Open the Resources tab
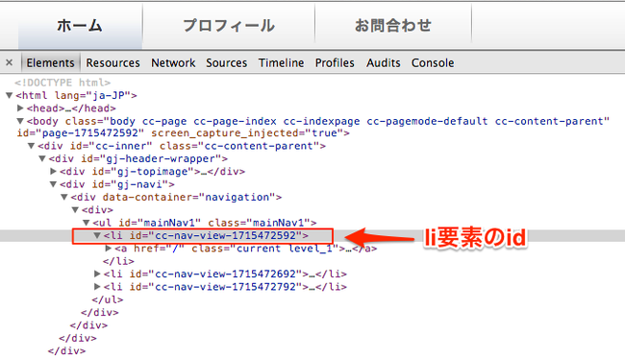Screen dimensions: 625x358 112,62
